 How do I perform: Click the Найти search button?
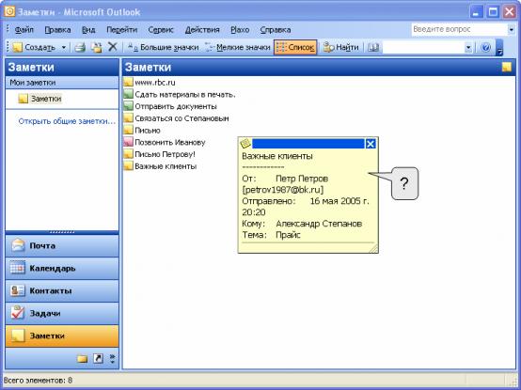(x=341, y=48)
